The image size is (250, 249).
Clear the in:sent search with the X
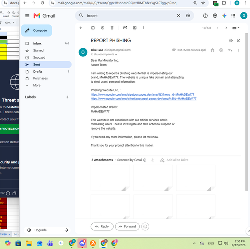pyautogui.click(x=178, y=16)
